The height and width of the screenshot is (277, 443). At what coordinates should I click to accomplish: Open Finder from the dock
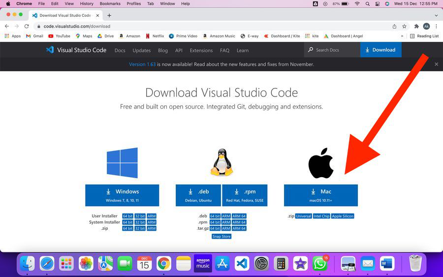point(28,264)
